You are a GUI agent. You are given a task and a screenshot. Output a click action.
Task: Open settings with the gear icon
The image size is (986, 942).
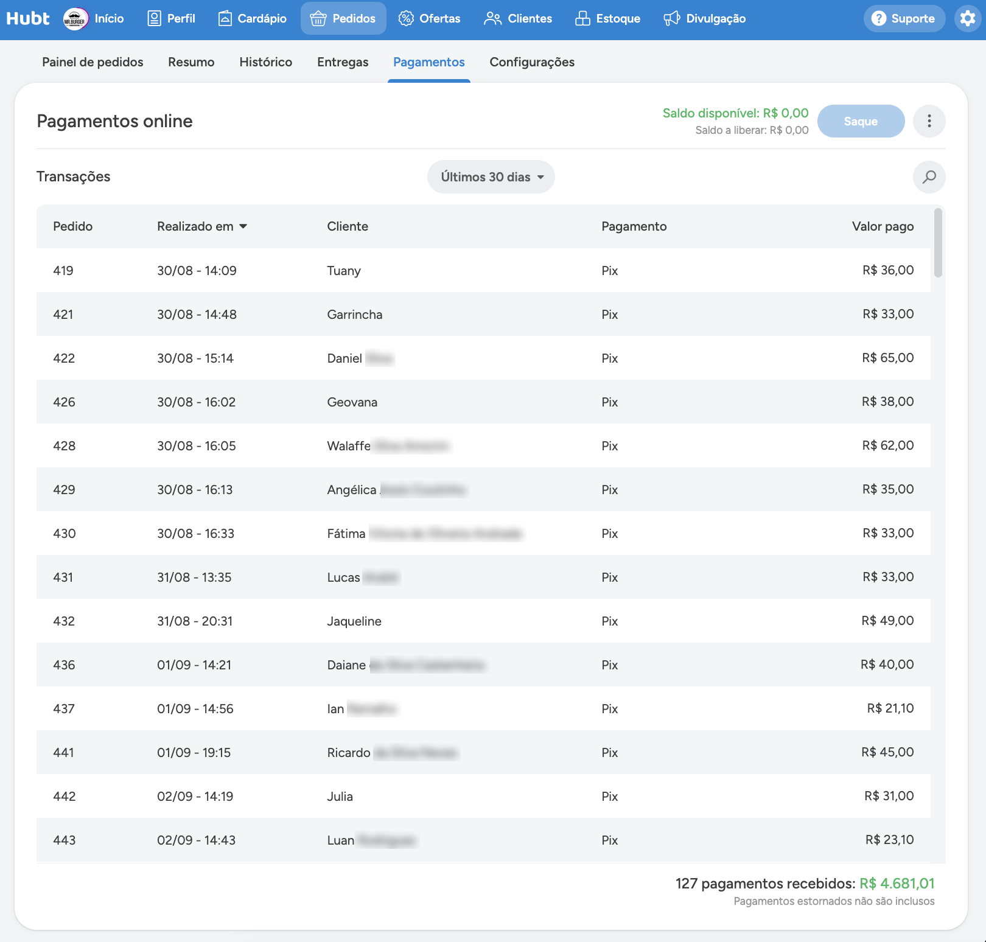(x=968, y=18)
